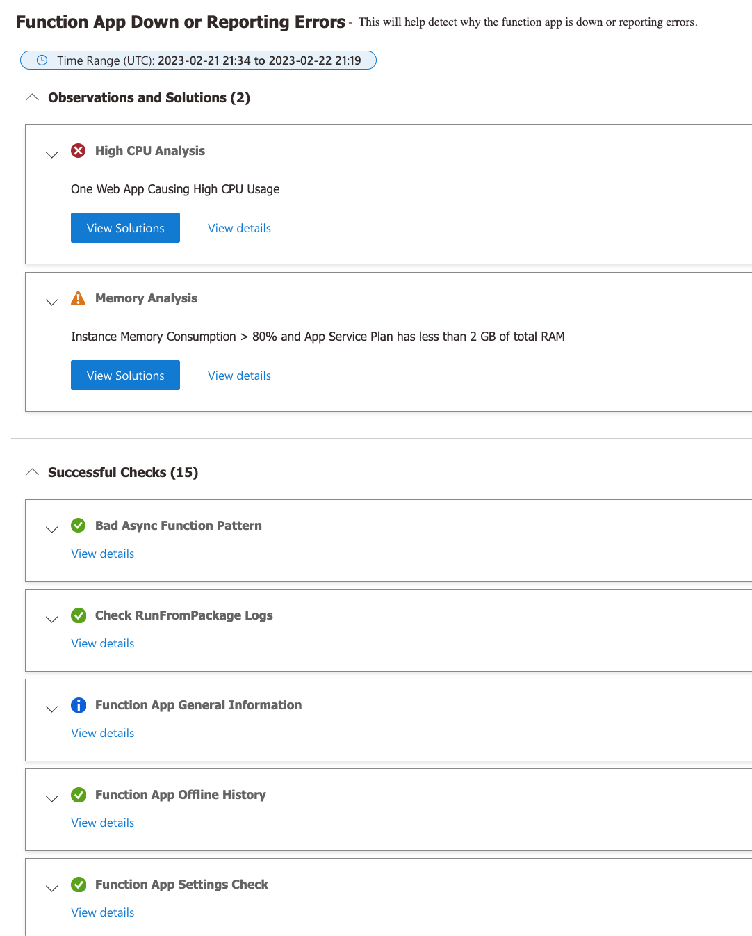Click the green check icon on Check RunFromPackage Logs

tap(78, 615)
